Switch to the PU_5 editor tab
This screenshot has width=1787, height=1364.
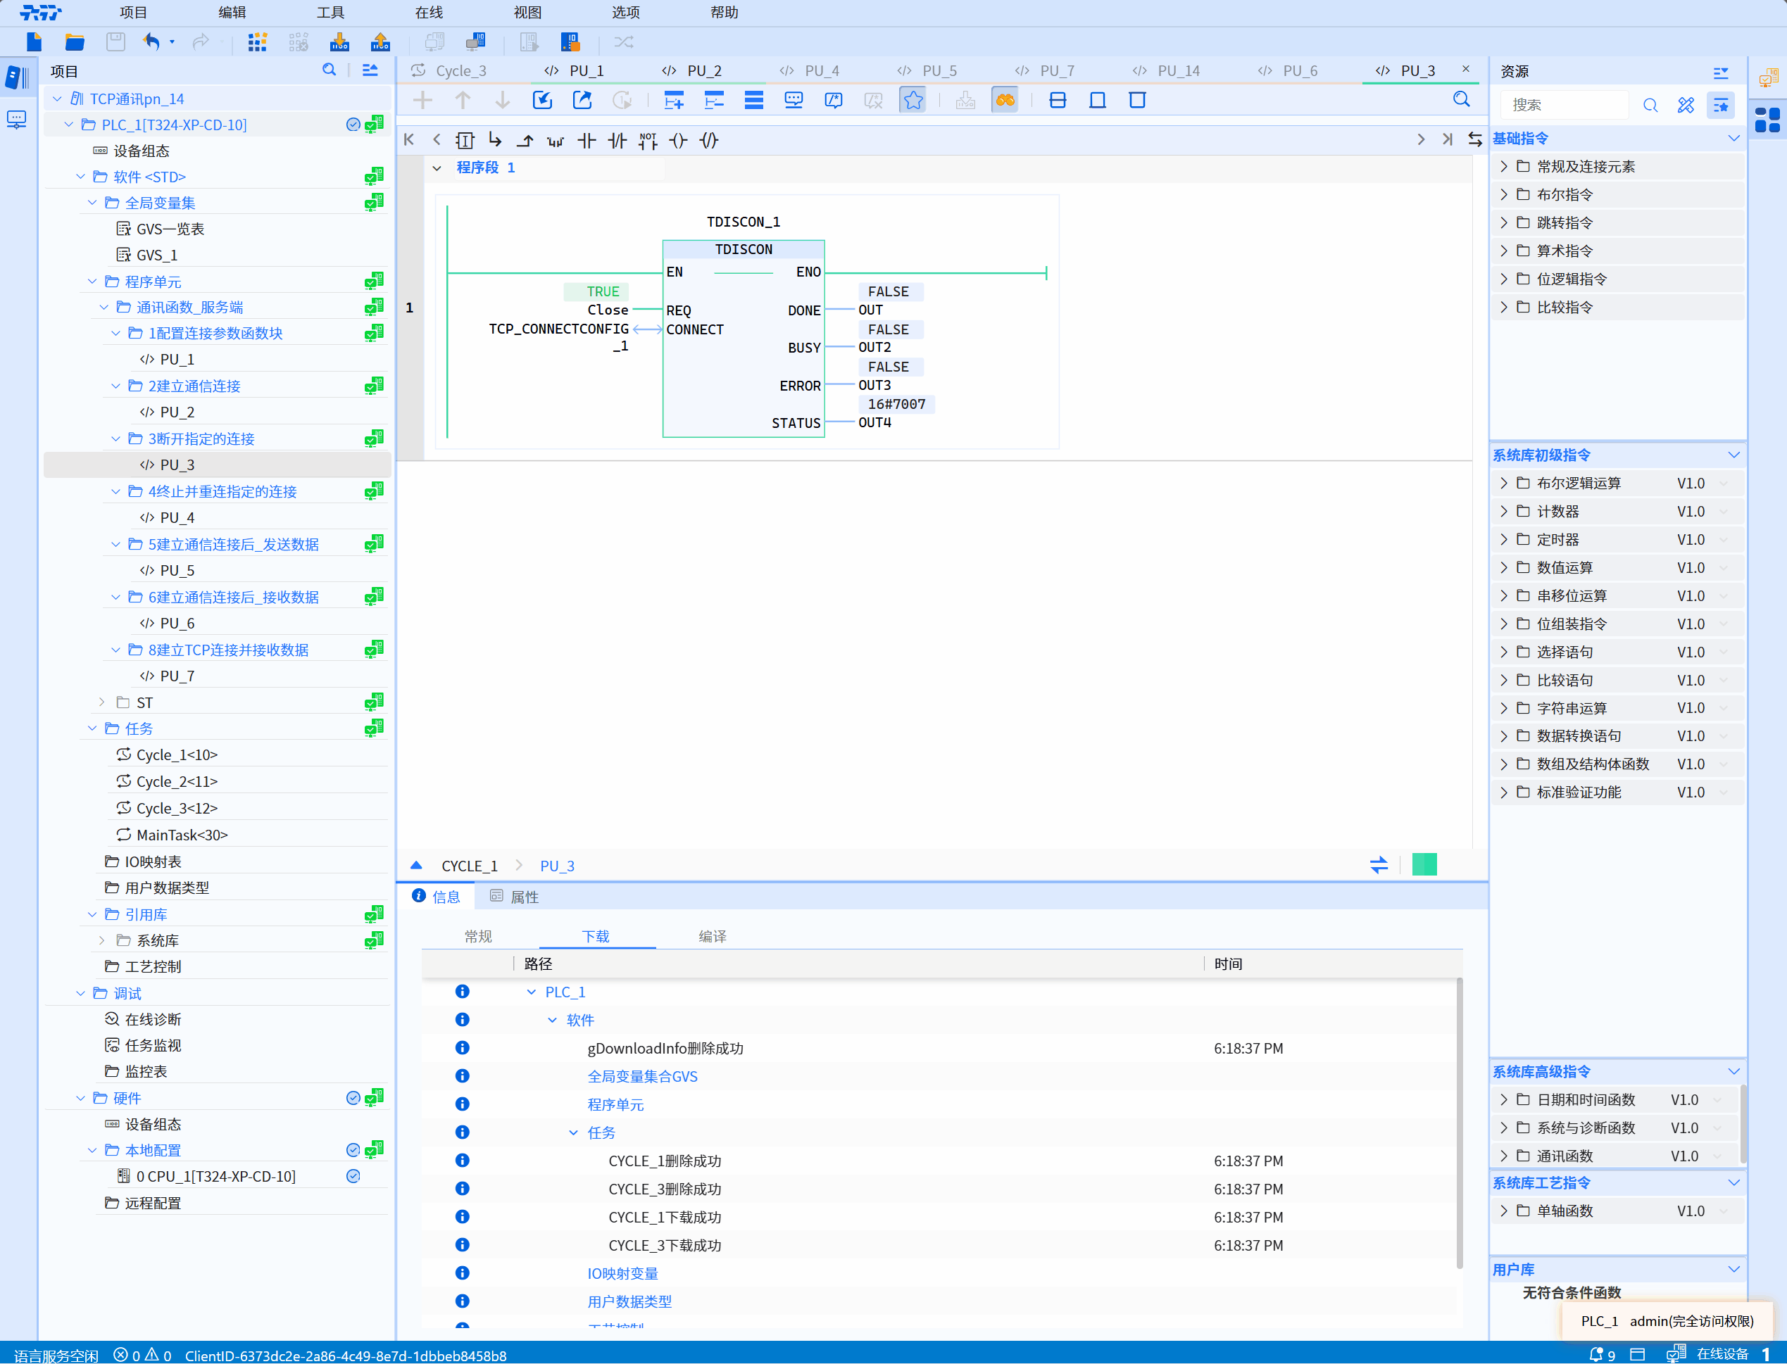point(939,70)
